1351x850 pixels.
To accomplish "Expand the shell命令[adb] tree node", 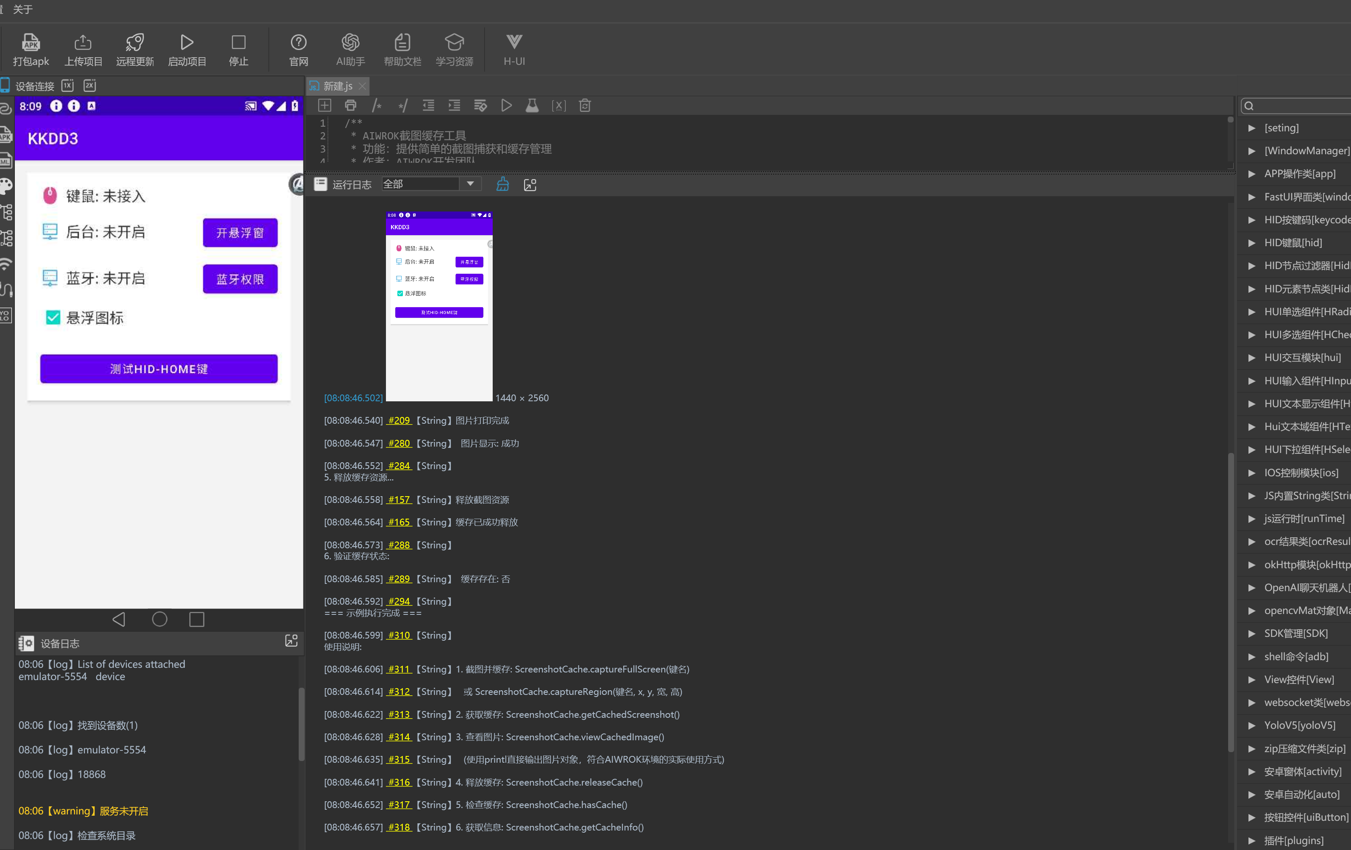I will click(x=1252, y=656).
